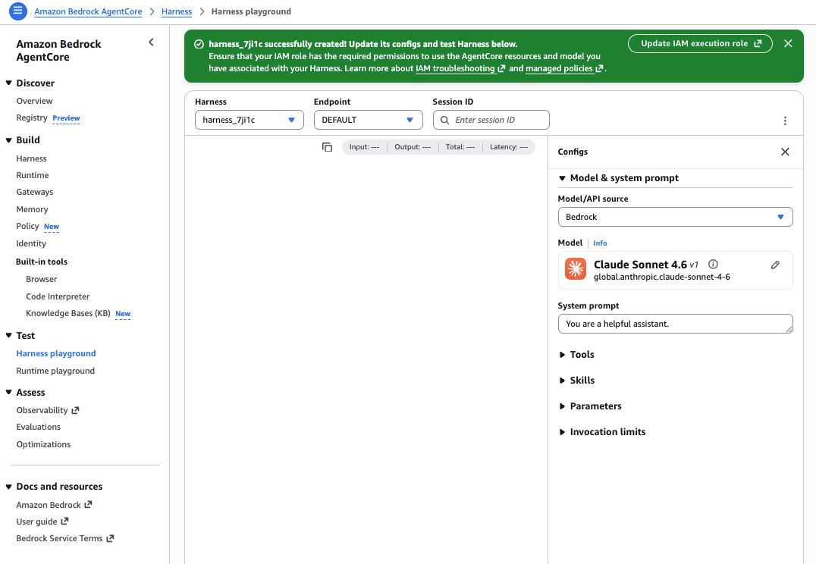Open Bedrock Service Terms link
The width and height of the screenshot is (816, 564).
[x=65, y=538]
